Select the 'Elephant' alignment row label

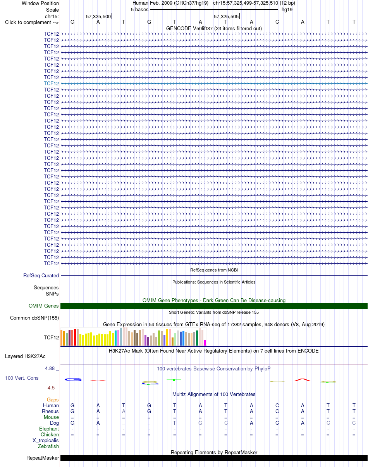49,429
